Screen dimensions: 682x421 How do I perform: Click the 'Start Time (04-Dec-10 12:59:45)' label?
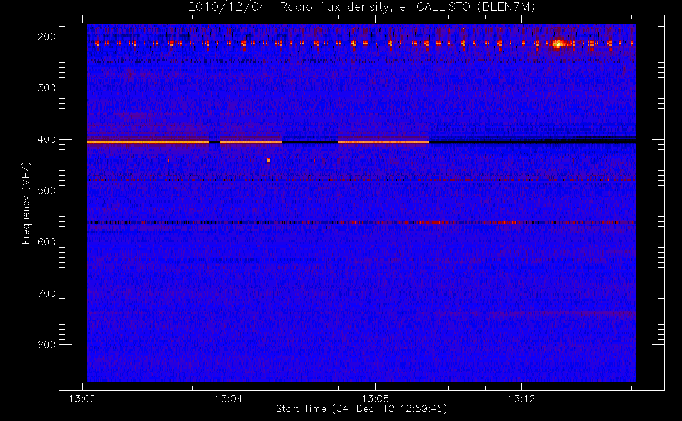click(361, 409)
